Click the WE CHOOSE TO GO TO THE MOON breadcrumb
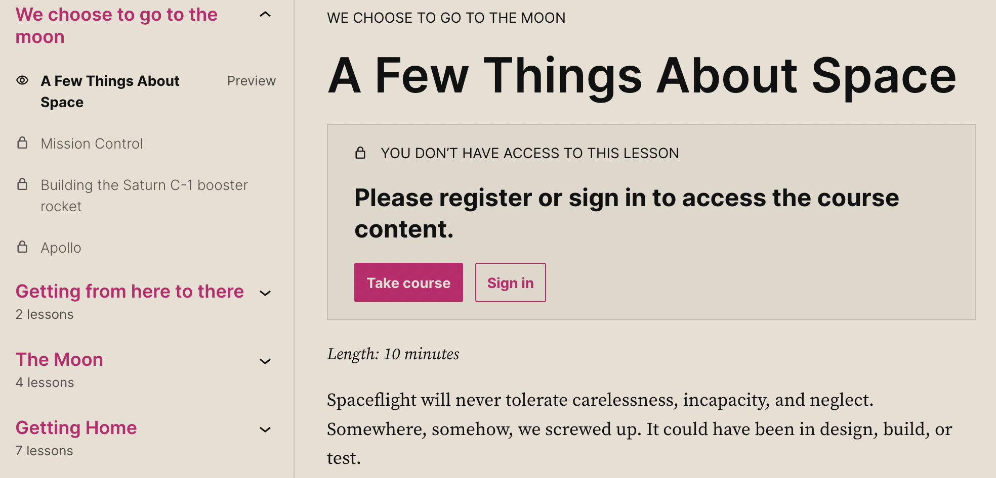The height and width of the screenshot is (478, 996). coord(446,18)
